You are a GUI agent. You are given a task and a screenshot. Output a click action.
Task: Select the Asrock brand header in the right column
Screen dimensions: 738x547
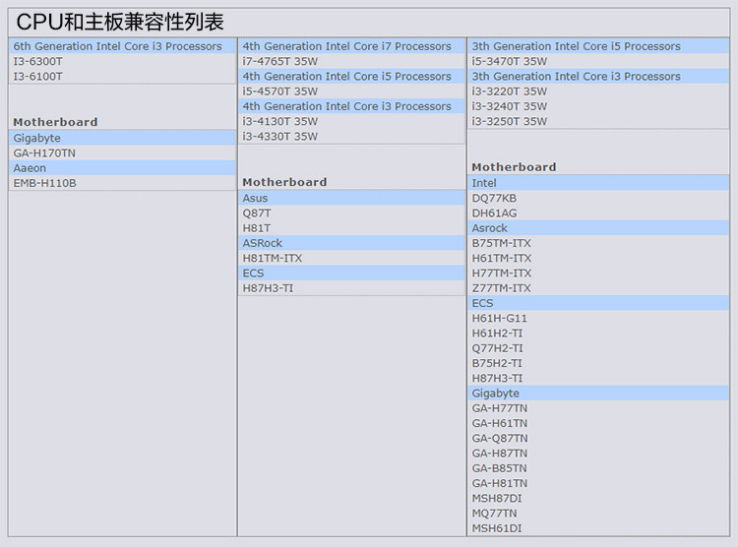click(598, 228)
